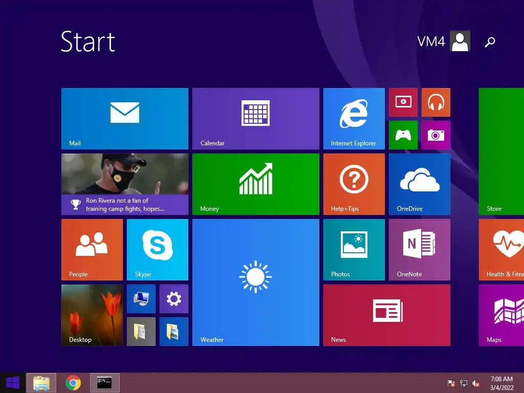This screenshot has width=524, height=393.
Task: Open the News tile
Action: point(387,315)
